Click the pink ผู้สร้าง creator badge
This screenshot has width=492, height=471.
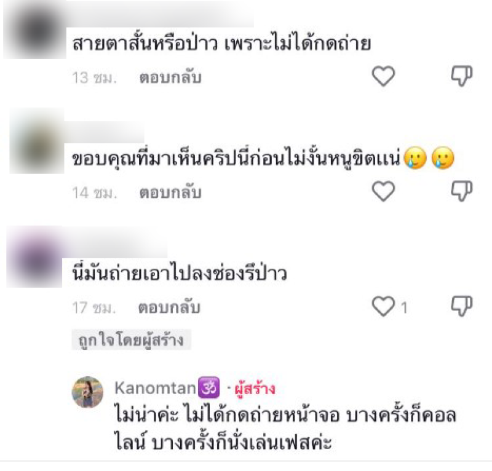pos(255,389)
